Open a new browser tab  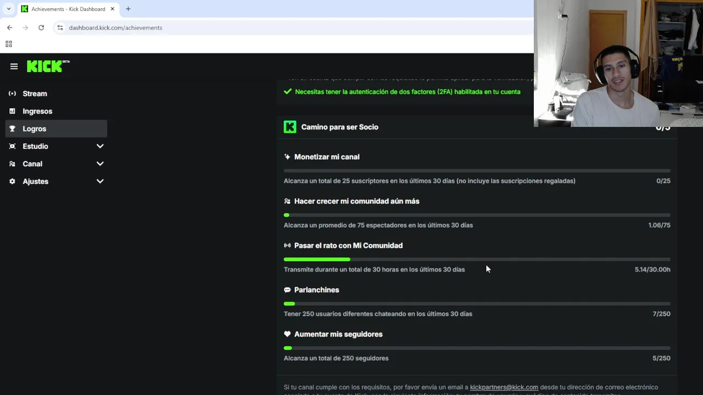(128, 9)
